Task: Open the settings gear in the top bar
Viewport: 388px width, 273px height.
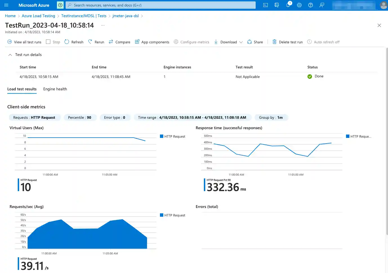Action: tap(299, 5)
